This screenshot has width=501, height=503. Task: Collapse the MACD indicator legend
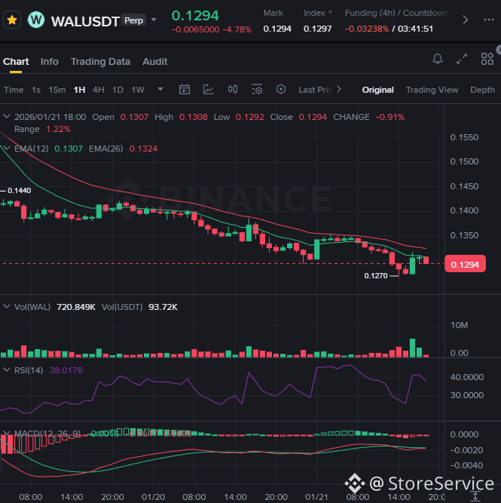point(7,433)
